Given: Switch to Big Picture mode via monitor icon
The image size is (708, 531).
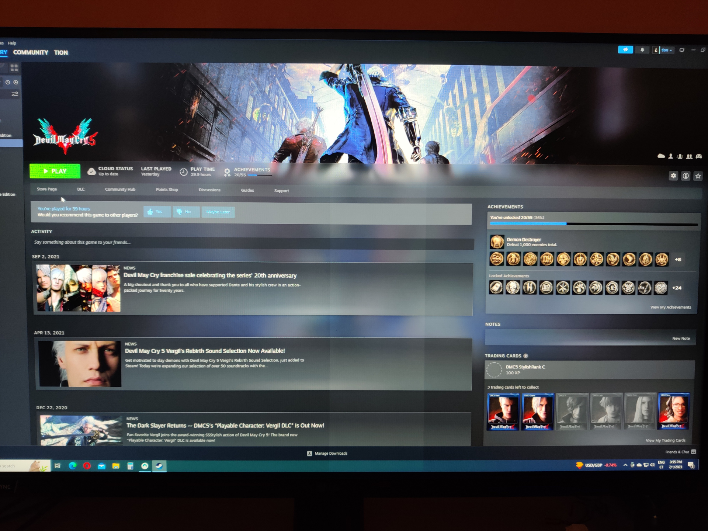Looking at the screenshot, I should click(x=682, y=50).
